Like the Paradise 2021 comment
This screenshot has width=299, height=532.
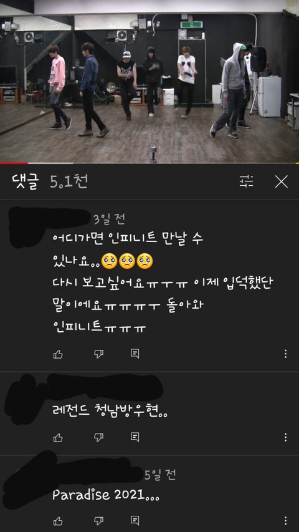[x=58, y=521]
